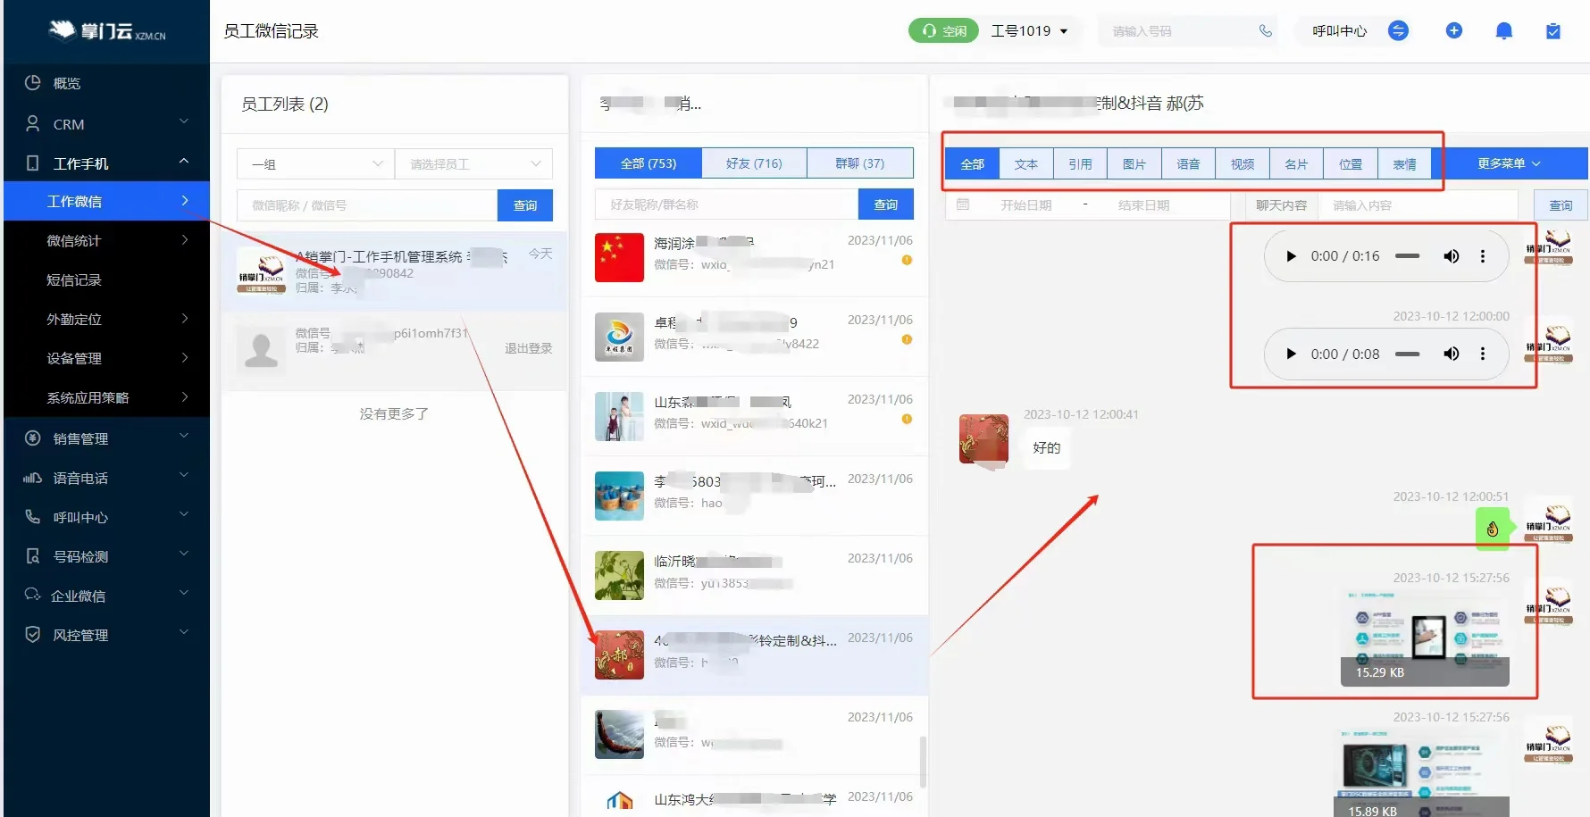The image size is (1590, 817).
Task: Open the notification bell icon
Action: 1504,30
